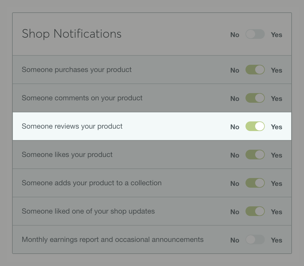
Task: Turn off the comments notification switch
Action: click(255, 98)
